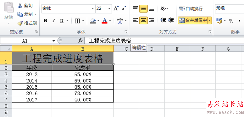Click formula bar text 工程完成进度表格
Image resolution: width=244 pixels, height=117 pixels.
[x=110, y=41]
